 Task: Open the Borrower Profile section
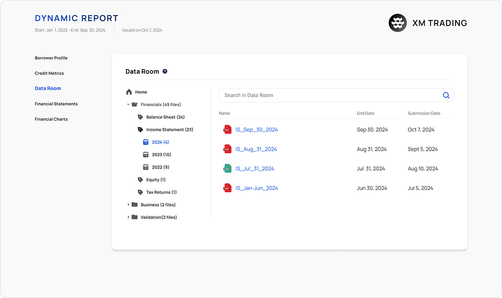click(x=51, y=58)
